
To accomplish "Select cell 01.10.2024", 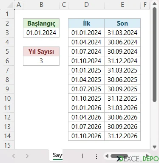I will tap(86, 61).
